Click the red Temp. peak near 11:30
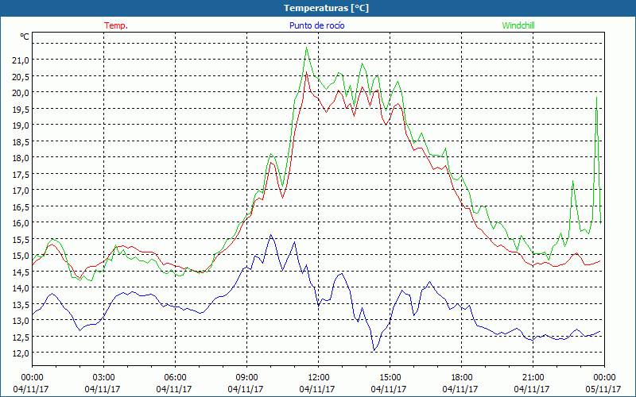The width and height of the screenshot is (636, 397). (x=306, y=73)
